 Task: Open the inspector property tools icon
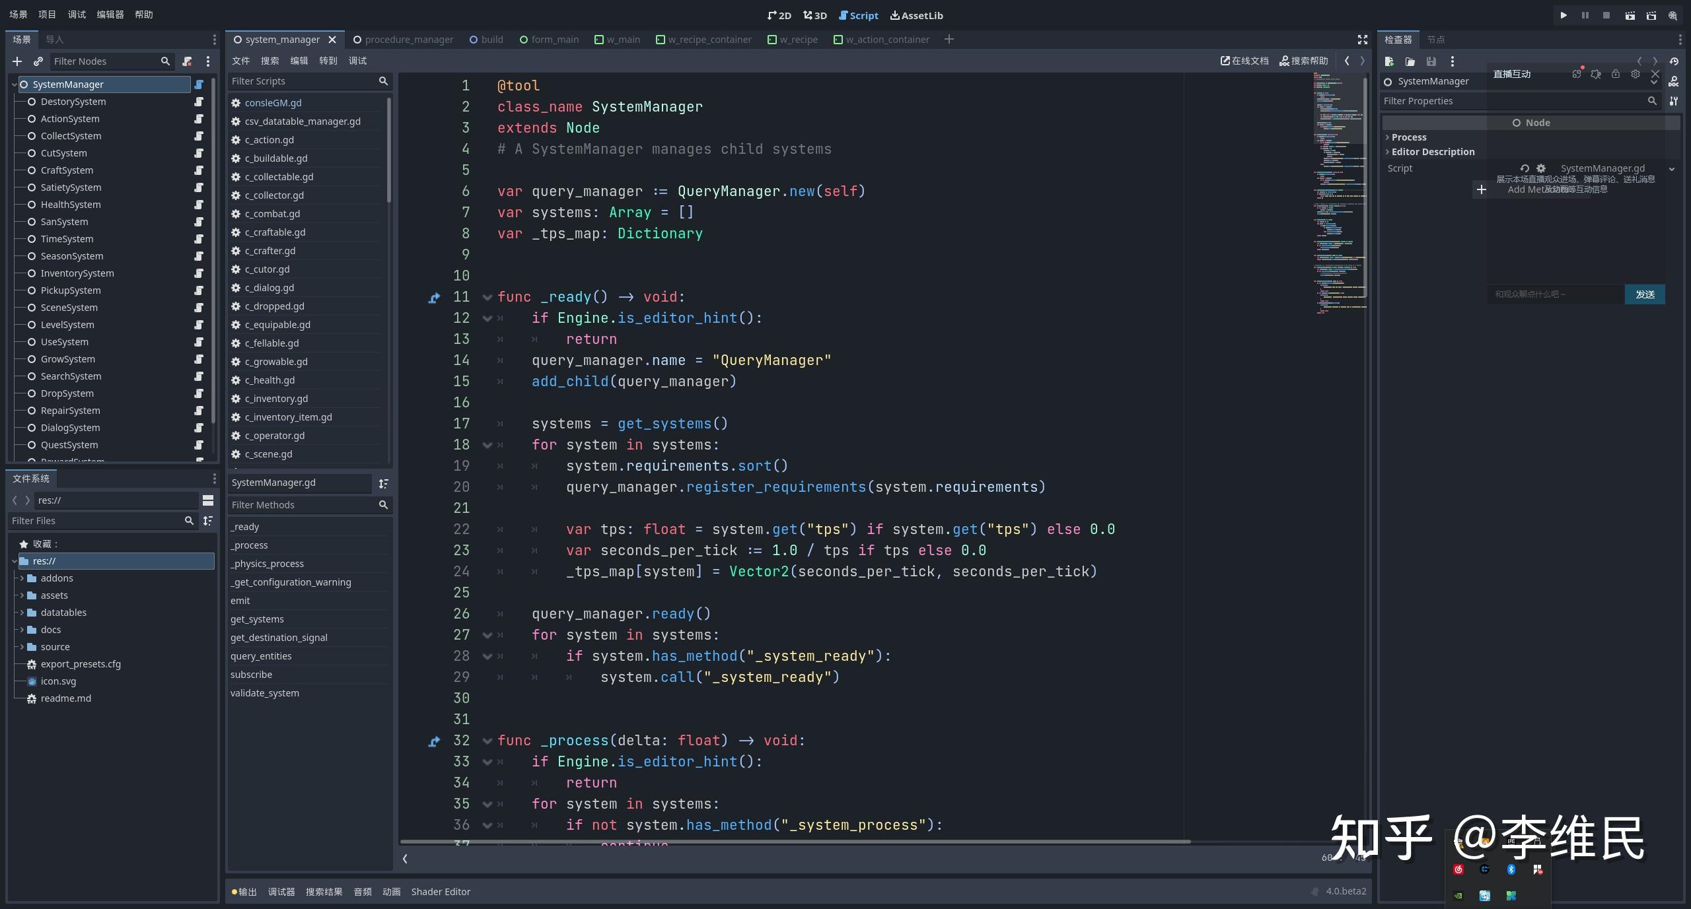[x=1673, y=101]
